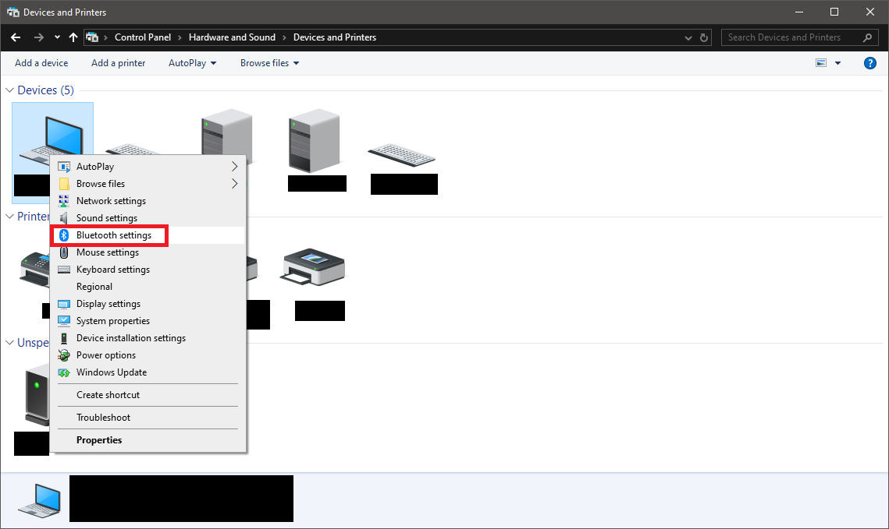Select the first computer tower device

coord(227,133)
